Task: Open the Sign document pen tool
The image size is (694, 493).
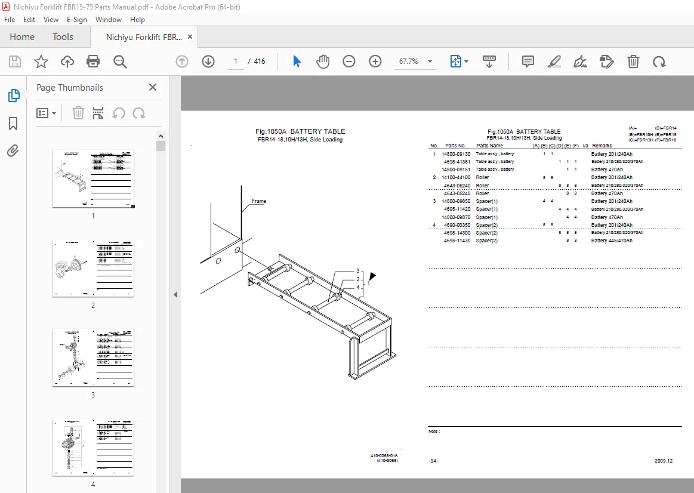Action: tap(580, 61)
